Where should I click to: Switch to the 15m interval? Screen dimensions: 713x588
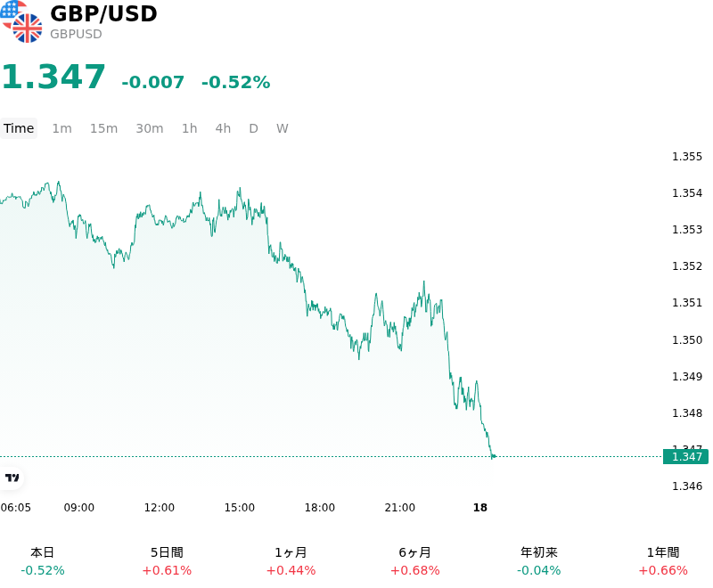[x=103, y=128]
